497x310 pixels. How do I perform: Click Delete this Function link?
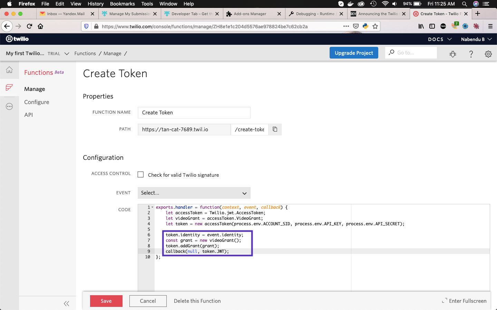click(197, 301)
